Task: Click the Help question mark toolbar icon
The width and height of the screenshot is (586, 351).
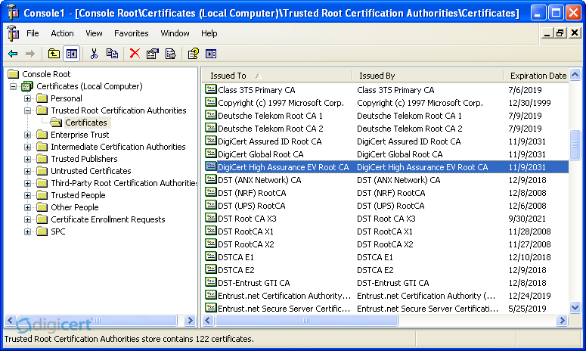Action: pyautogui.click(x=193, y=54)
